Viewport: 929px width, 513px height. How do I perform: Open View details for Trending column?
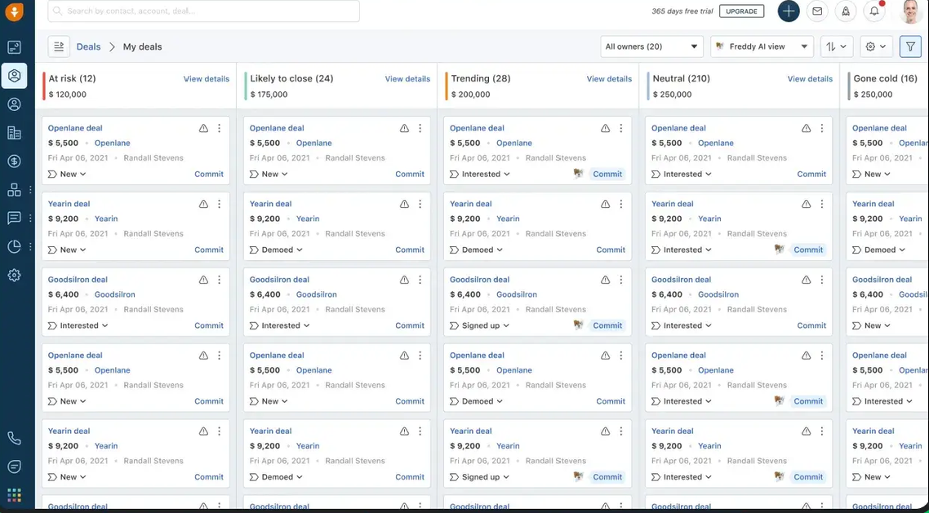click(x=609, y=78)
